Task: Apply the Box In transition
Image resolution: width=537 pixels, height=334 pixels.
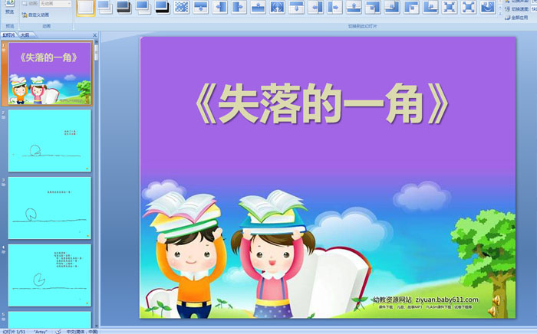Action: click(450, 7)
